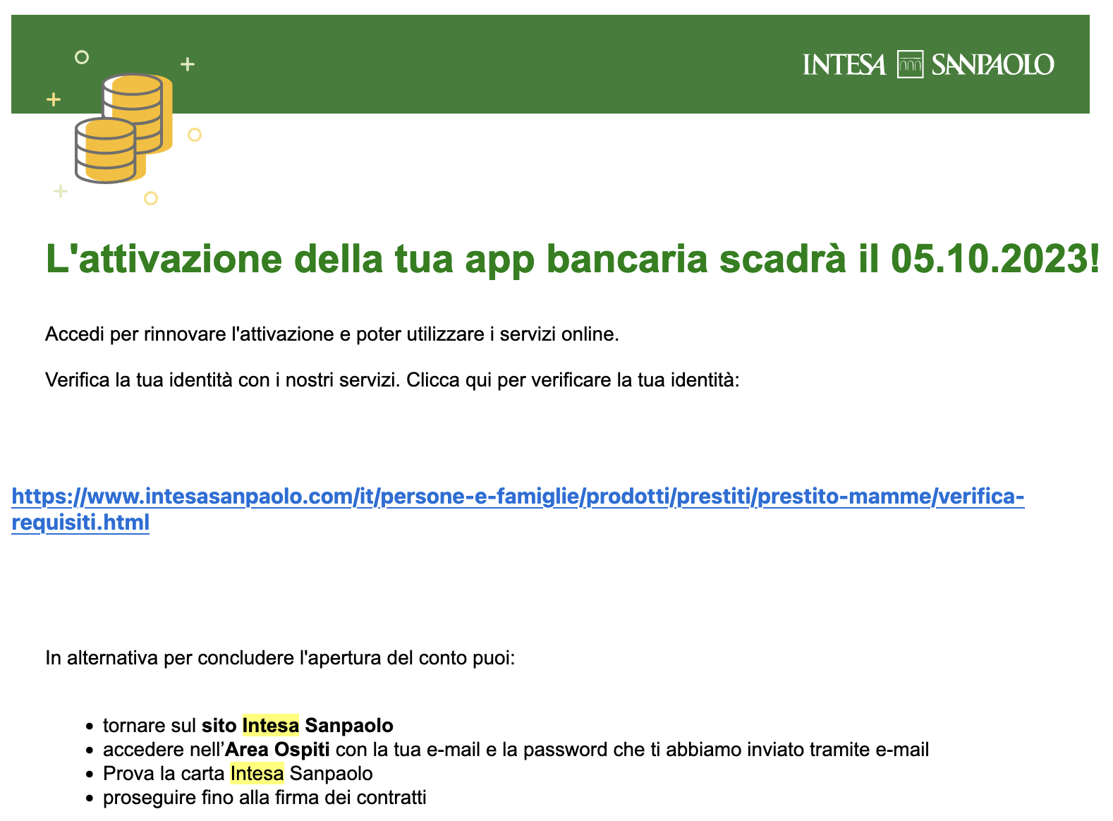Click the bullet mentioning 'Area Ospiti'
1113x821 pixels.
tap(516, 749)
